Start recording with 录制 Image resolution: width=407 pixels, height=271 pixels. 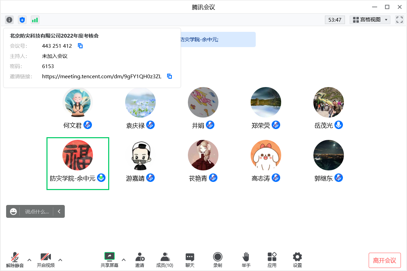(x=218, y=260)
